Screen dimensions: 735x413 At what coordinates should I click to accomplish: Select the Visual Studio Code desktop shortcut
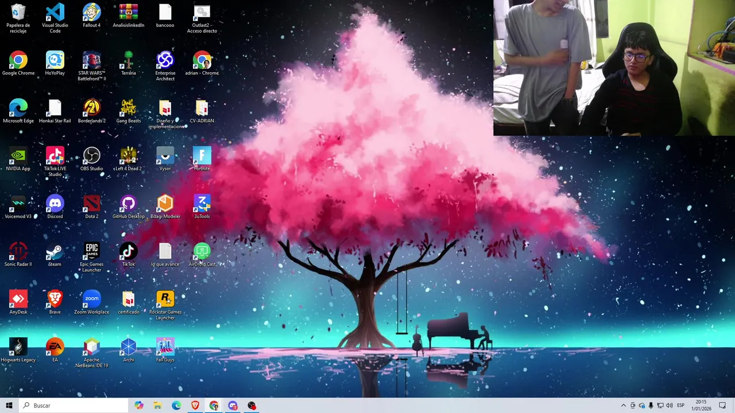pos(55,13)
